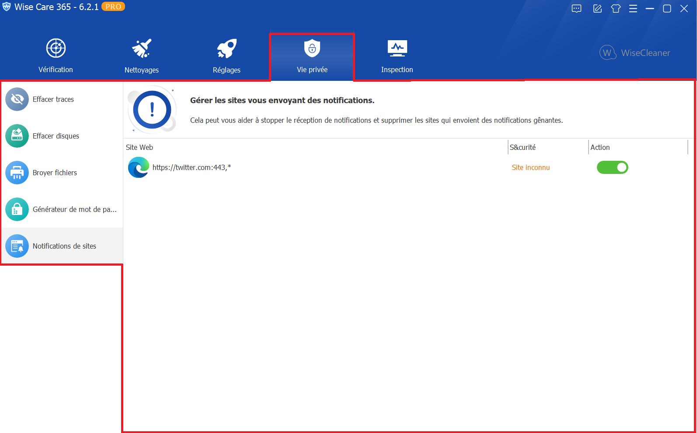Click the Edge browser icon for twitter.com
697x433 pixels.
pyautogui.click(x=139, y=167)
